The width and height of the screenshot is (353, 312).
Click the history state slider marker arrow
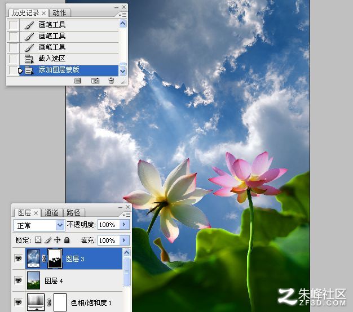pyautogui.click(x=20, y=71)
